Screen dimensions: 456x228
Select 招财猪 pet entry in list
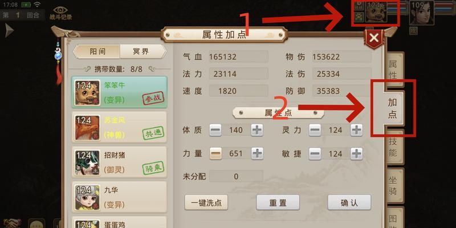click(x=119, y=162)
